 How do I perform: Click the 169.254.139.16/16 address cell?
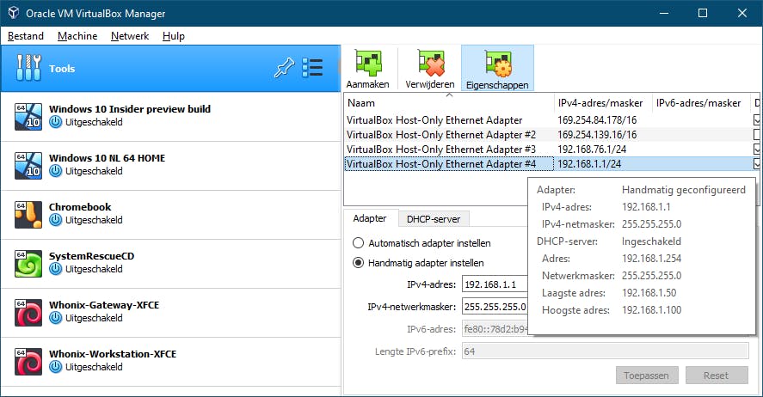point(597,135)
